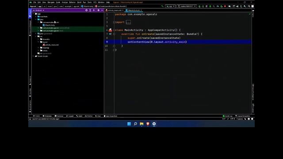Click the gutter icon on line 6
Viewport: 283px width, 159px height.
coord(110,30)
